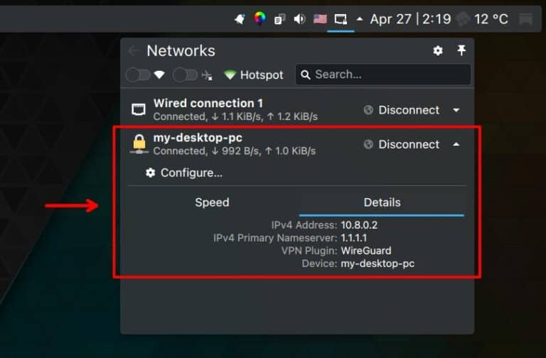Click the color wheel tray icon

coord(259,17)
